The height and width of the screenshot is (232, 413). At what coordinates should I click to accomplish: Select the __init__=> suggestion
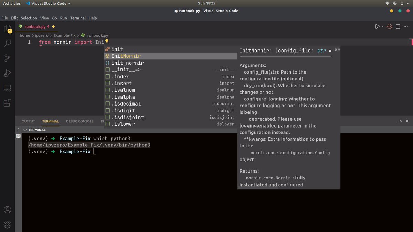[x=171, y=70]
